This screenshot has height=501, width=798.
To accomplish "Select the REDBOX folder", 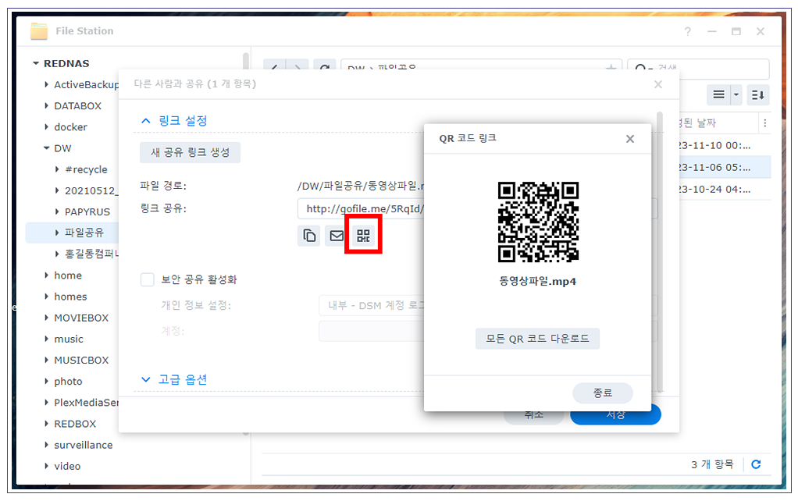I will (75, 424).
